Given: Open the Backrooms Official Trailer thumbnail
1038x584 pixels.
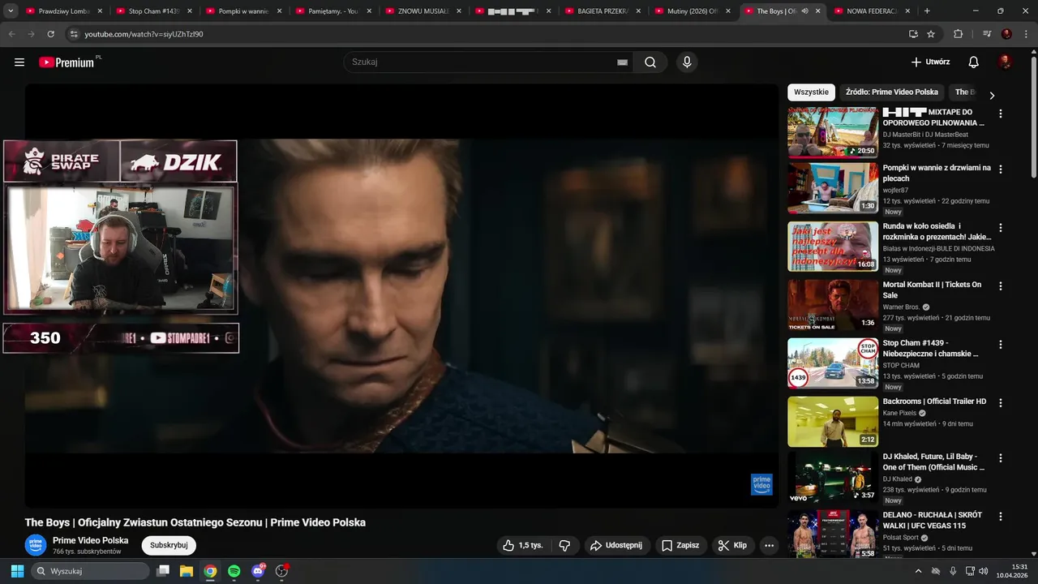Looking at the screenshot, I should click(x=833, y=422).
